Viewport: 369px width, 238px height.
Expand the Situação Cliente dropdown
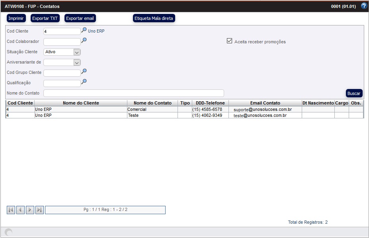pyautogui.click(x=77, y=52)
